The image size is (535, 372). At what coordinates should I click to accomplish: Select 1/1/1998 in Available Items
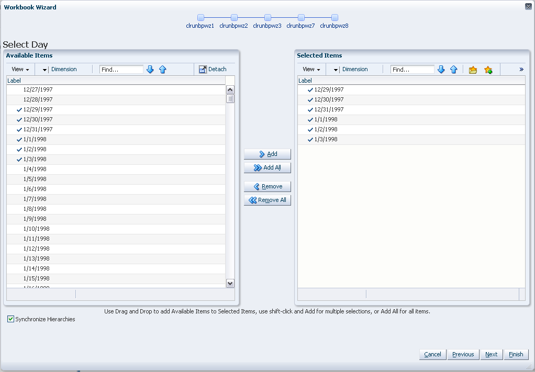[116, 139]
